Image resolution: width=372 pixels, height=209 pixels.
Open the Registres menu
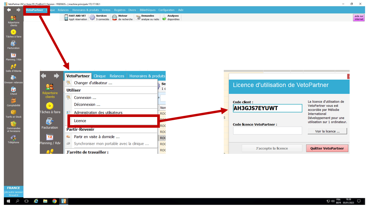[120, 10]
